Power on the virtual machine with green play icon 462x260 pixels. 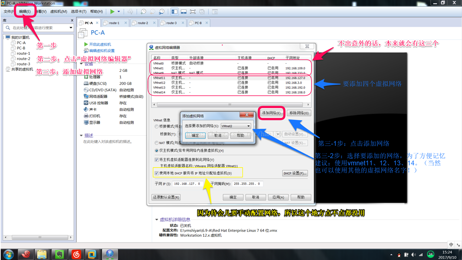(x=112, y=12)
